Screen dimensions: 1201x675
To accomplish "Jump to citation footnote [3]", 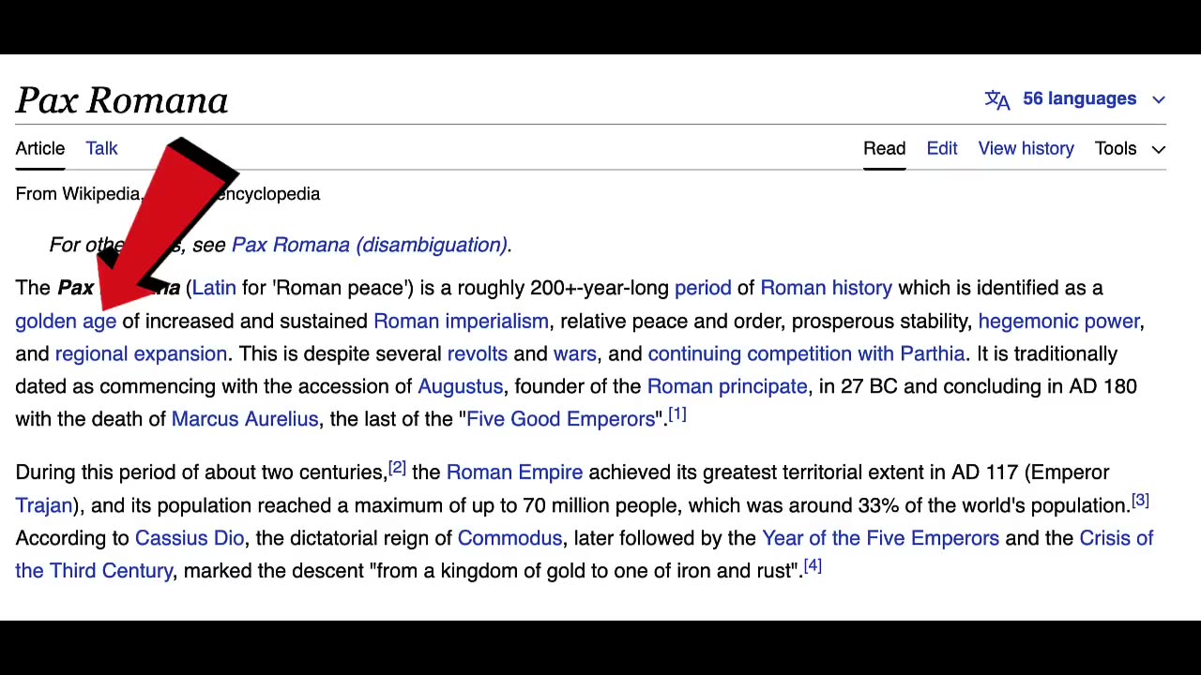I will (1140, 500).
